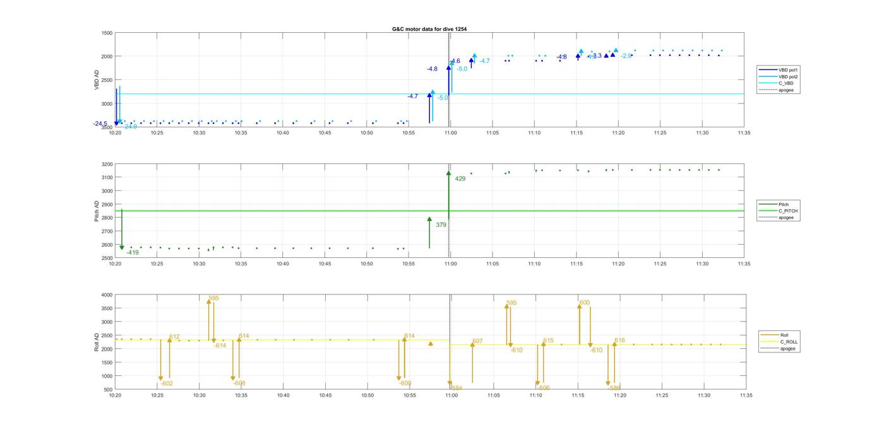Click the '-606' roll move label
Image resolution: width=884 pixels, height=437 pixels.
tap(544, 388)
